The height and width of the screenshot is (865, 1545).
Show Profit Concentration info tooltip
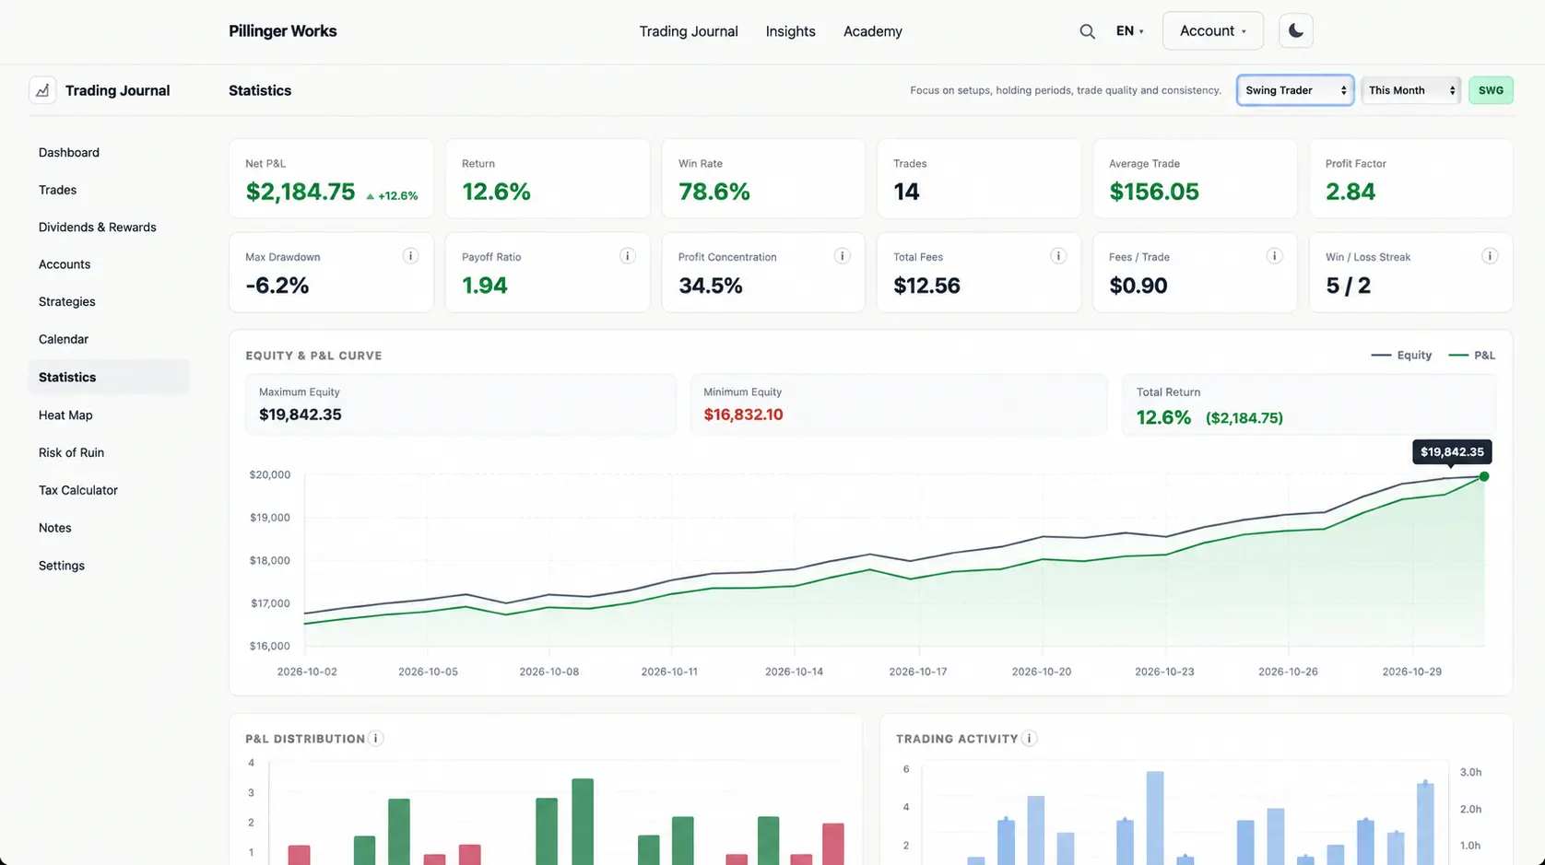pos(842,256)
